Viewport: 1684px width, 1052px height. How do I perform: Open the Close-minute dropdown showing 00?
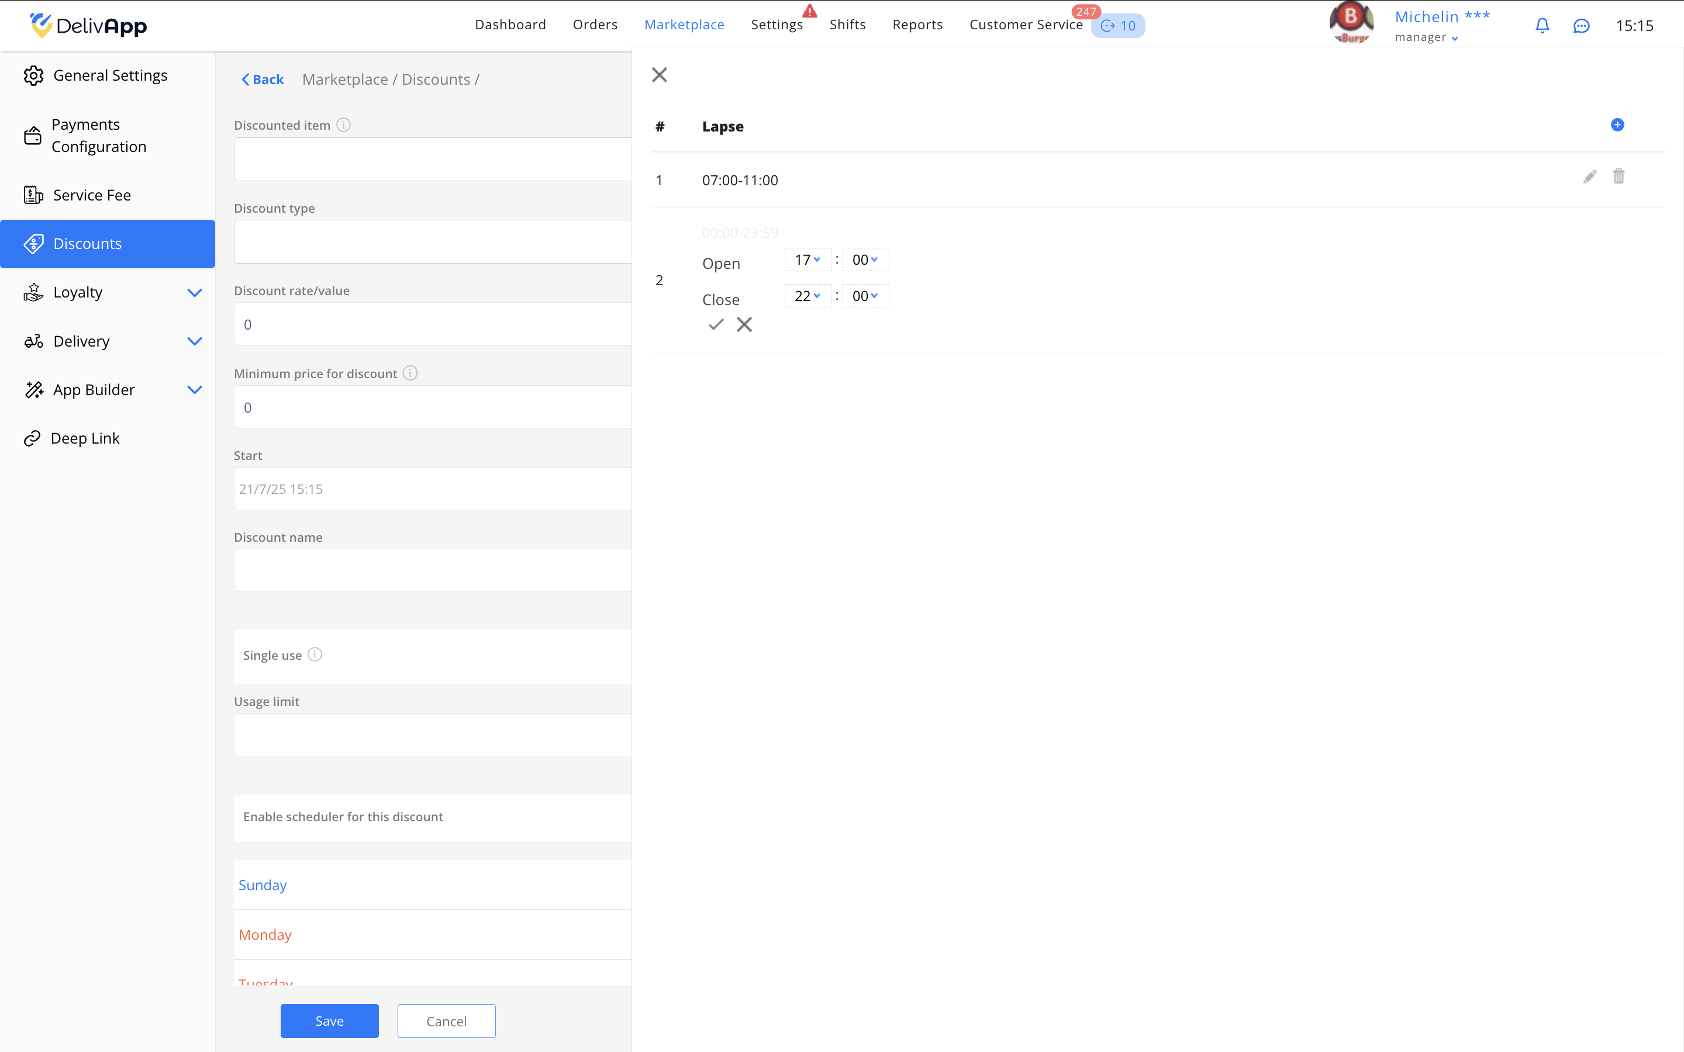tap(865, 296)
